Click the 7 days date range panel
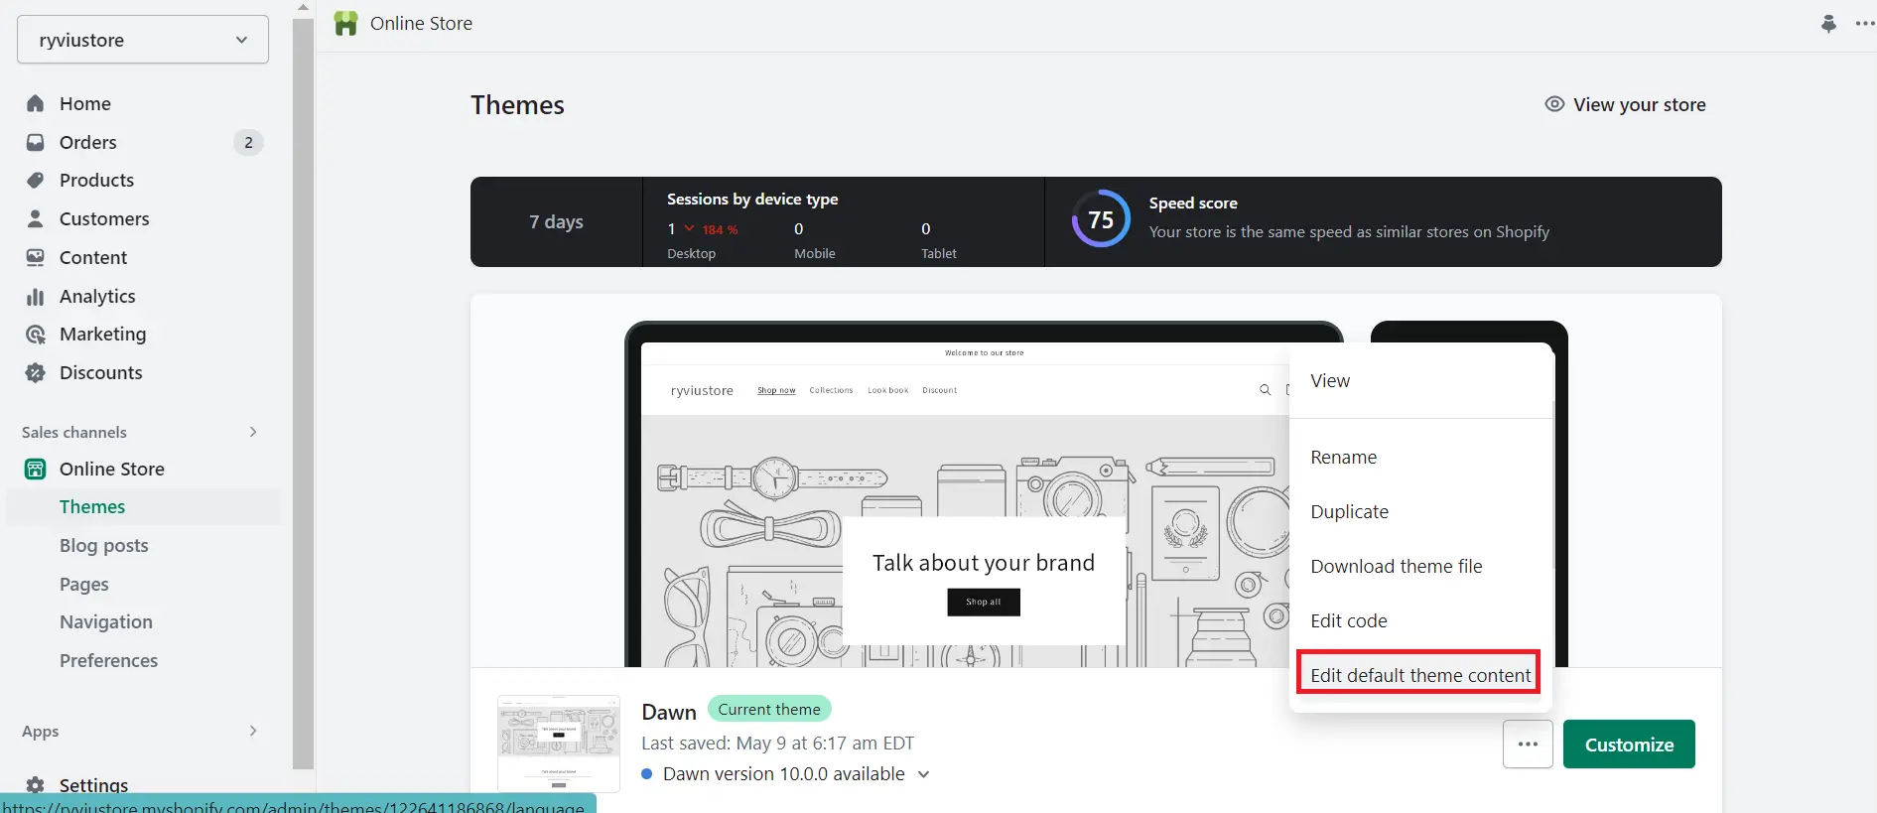This screenshot has width=1877, height=813. pos(556,221)
